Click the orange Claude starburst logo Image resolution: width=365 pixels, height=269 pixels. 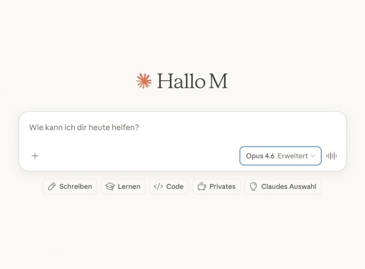[144, 81]
